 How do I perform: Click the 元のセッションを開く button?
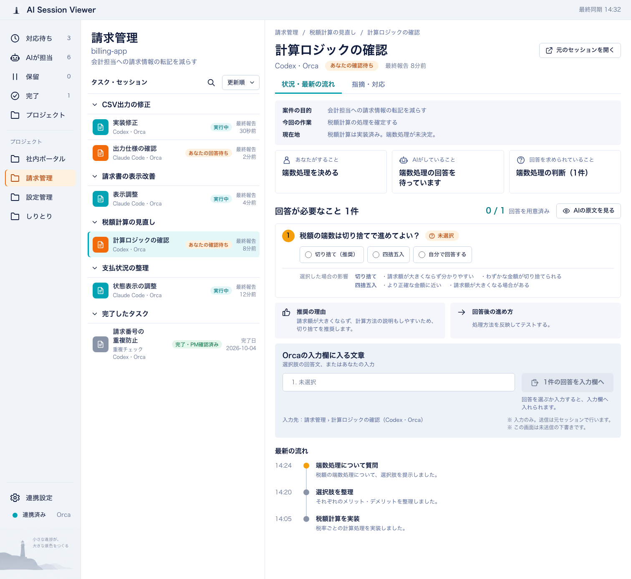click(x=580, y=50)
